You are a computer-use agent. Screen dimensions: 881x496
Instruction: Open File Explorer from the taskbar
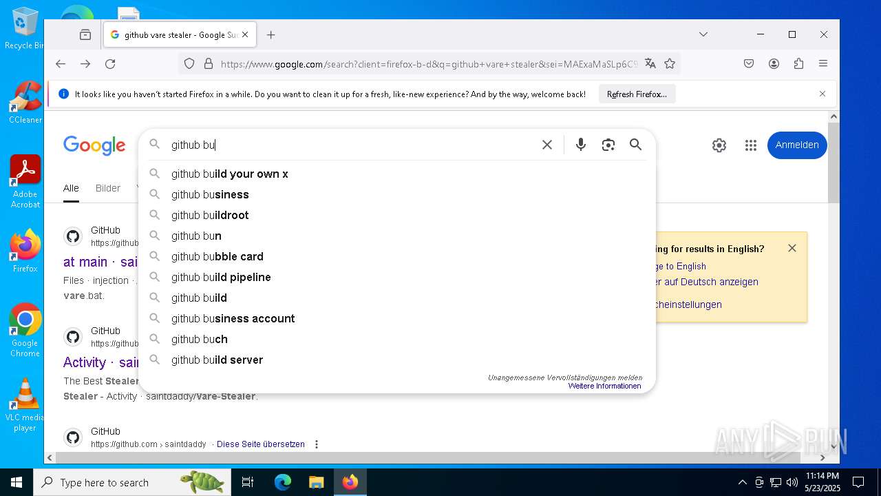(316, 482)
